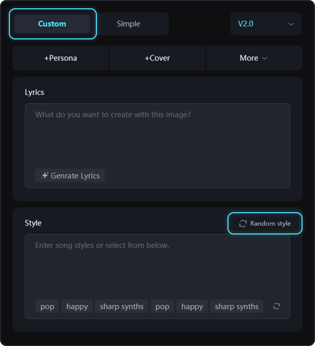Add a persona with +Persona

(x=61, y=58)
